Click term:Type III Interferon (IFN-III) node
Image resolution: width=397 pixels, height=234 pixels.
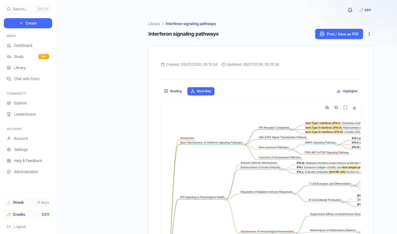[x=324, y=132]
